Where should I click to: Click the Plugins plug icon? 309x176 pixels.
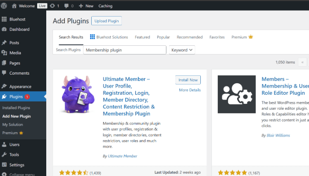coord(4,96)
